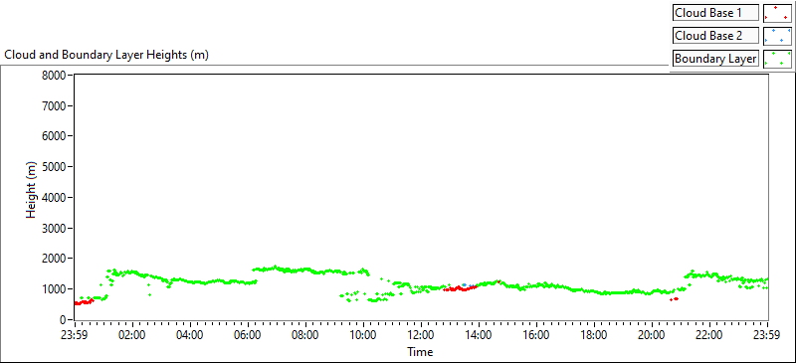Viewport: 796px width, 363px height.
Task: Click the 3000 y-axis scale value
Action: click(x=55, y=229)
